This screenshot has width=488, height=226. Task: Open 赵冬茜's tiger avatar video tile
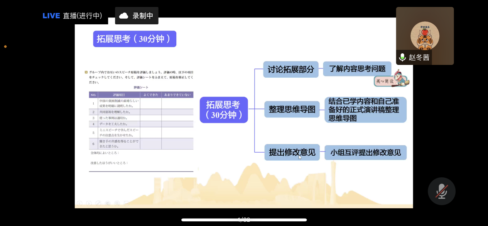pyautogui.click(x=425, y=36)
